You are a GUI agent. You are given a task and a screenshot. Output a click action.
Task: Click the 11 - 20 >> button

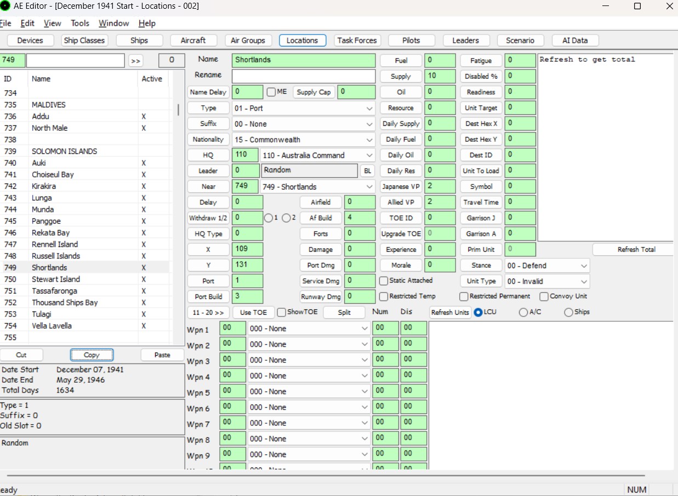tap(208, 313)
